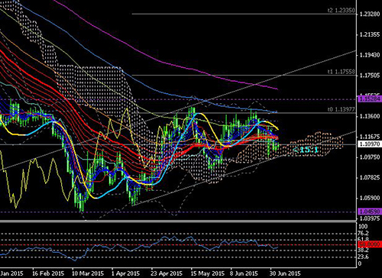
Task: Click the RSI 23.6 level label
Action: pyautogui.click(x=363, y=257)
